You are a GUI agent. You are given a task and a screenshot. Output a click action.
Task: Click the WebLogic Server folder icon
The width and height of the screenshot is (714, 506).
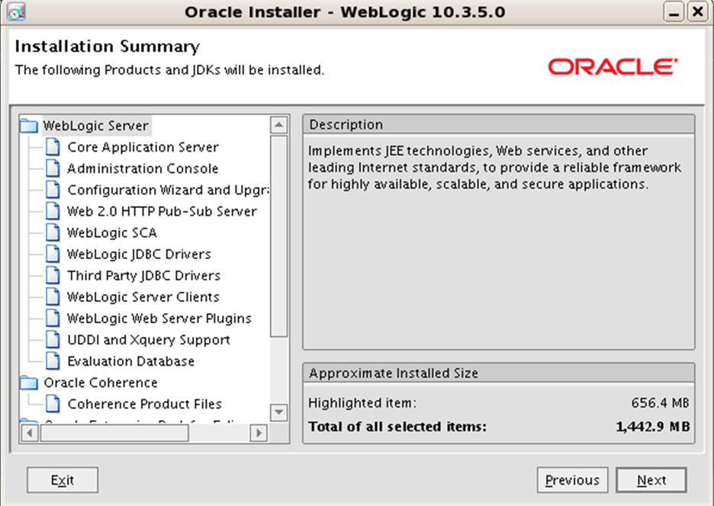(x=29, y=126)
